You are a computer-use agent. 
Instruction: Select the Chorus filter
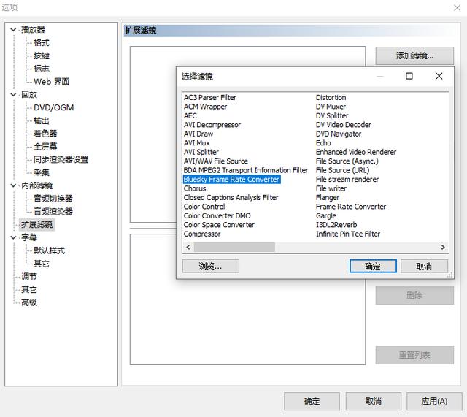[195, 188]
